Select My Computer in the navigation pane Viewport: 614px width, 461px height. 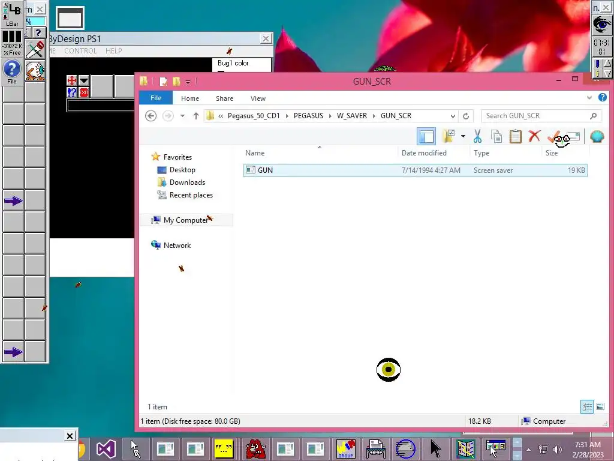point(186,220)
